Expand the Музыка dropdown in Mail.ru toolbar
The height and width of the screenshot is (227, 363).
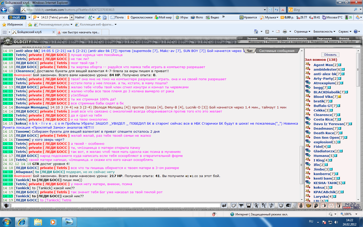(x=277, y=17)
